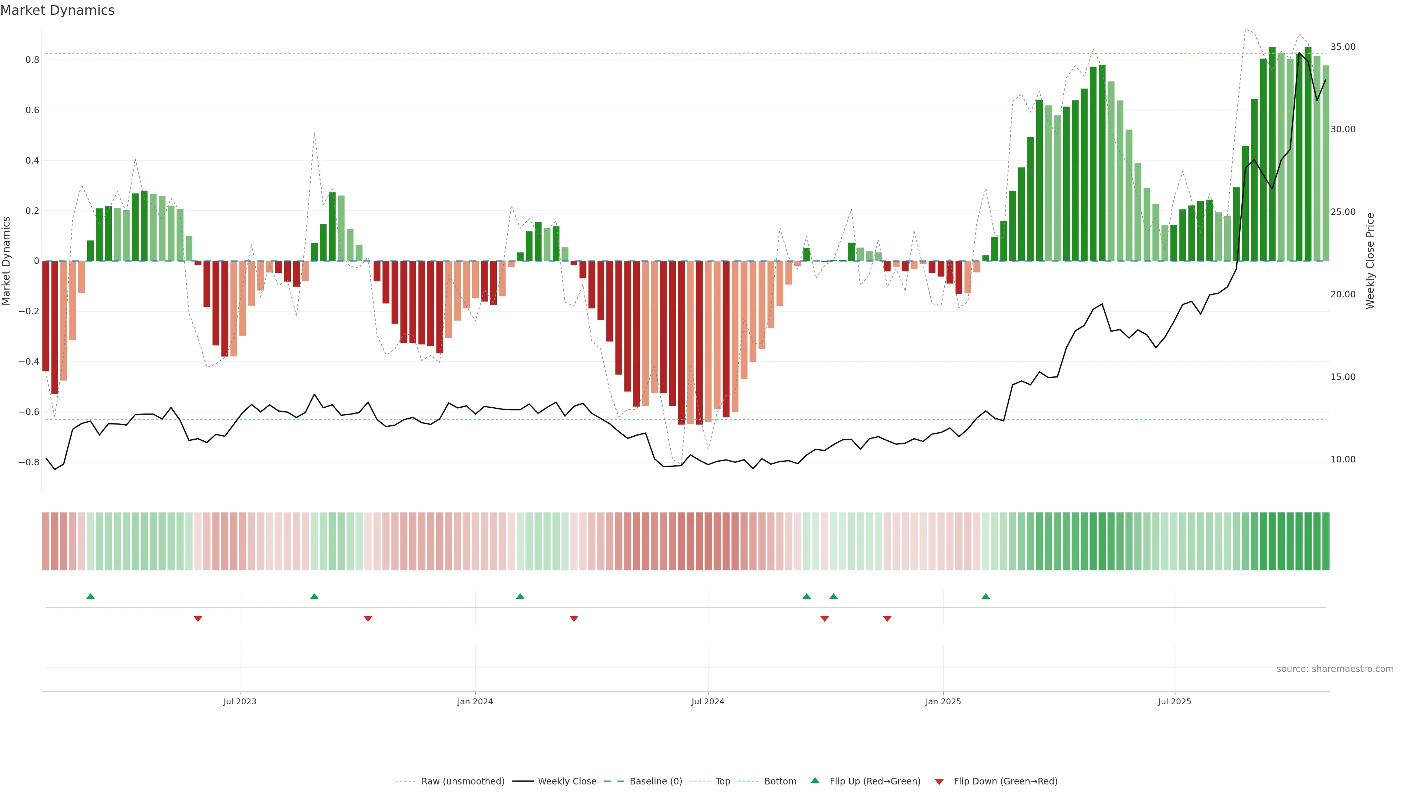1412x794 pixels.
Task: Hide the Top threshold series via legend
Action: click(x=723, y=782)
